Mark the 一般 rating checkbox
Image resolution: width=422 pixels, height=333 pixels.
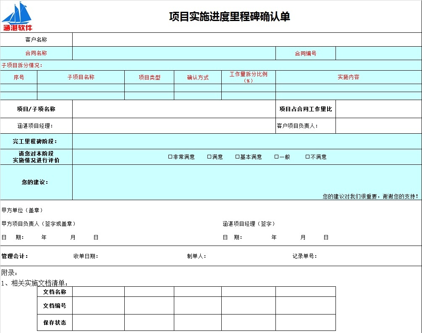click(277, 157)
